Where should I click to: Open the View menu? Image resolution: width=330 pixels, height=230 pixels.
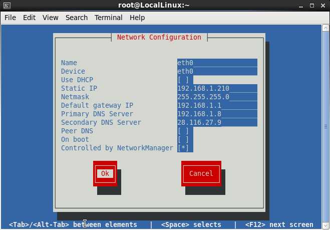[x=50, y=18]
